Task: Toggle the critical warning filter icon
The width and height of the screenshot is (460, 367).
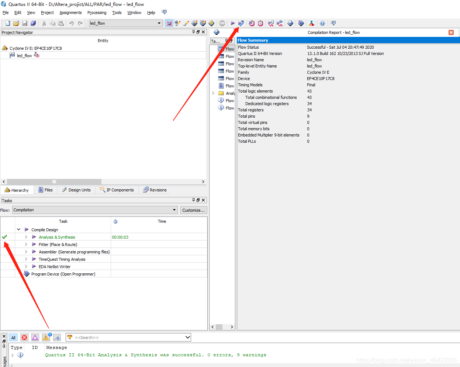Action: (35, 337)
